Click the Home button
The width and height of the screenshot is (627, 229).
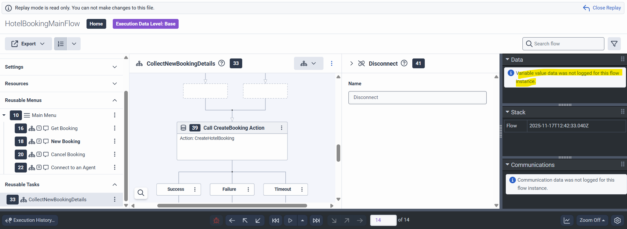point(96,24)
